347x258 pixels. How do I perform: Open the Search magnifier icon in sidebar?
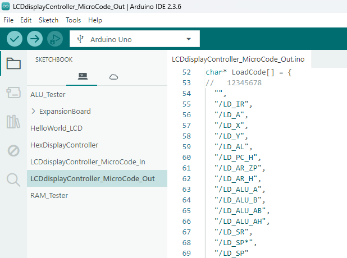[x=13, y=179]
